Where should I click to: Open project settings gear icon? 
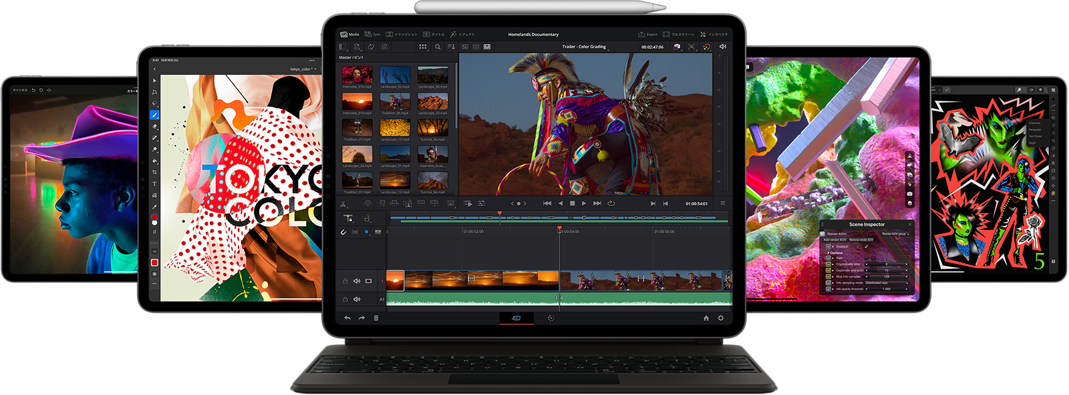pyautogui.click(x=720, y=318)
